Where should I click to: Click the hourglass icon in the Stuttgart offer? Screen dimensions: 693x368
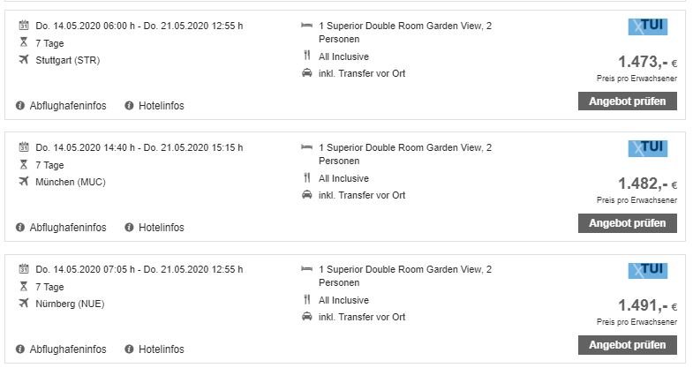23,42
